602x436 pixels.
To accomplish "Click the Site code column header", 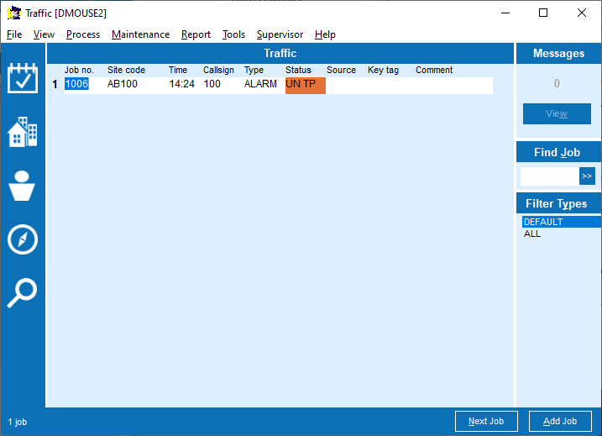I will coord(126,70).
